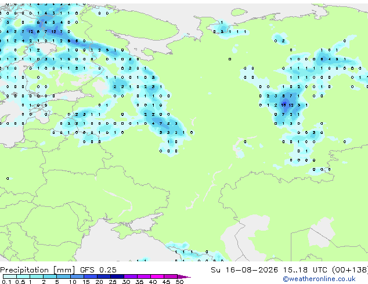Select the 'GFS 0.25' model label

coord(98,270)
